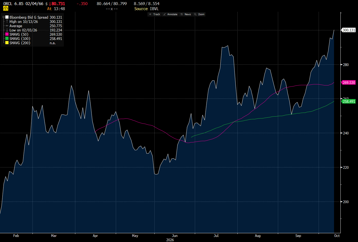Select the SMAVG (100) legend label

(20, 39)
